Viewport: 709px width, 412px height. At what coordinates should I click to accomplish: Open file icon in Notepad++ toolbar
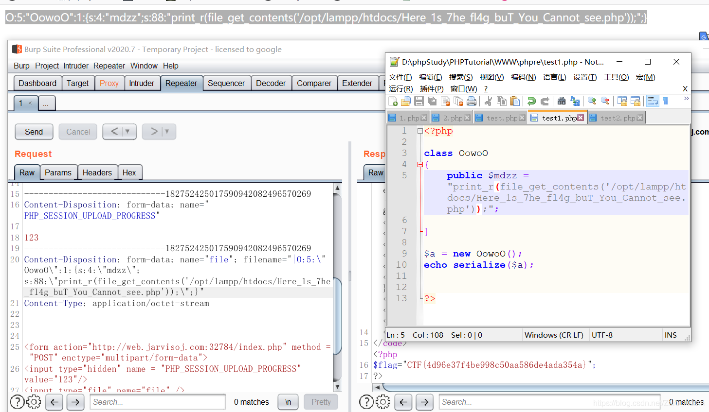pyautogui.click(x=406, y=101)
